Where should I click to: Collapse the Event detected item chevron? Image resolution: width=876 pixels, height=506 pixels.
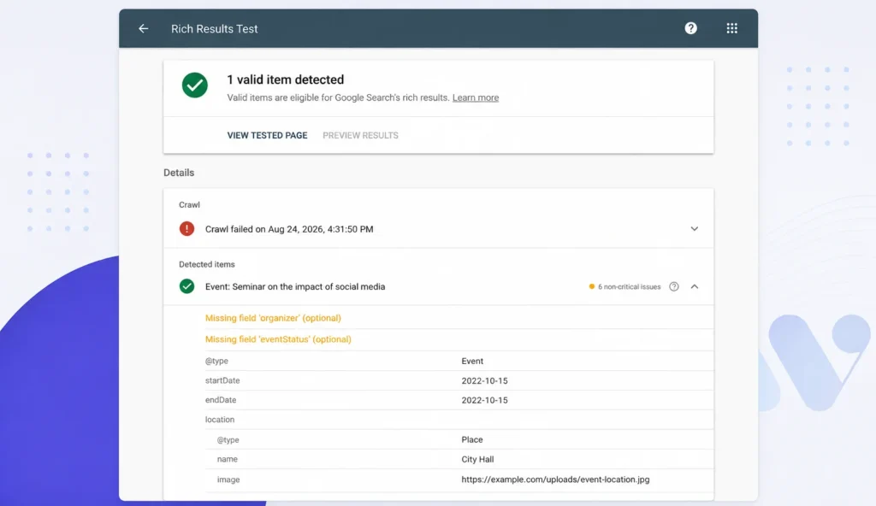click(694, 286)
